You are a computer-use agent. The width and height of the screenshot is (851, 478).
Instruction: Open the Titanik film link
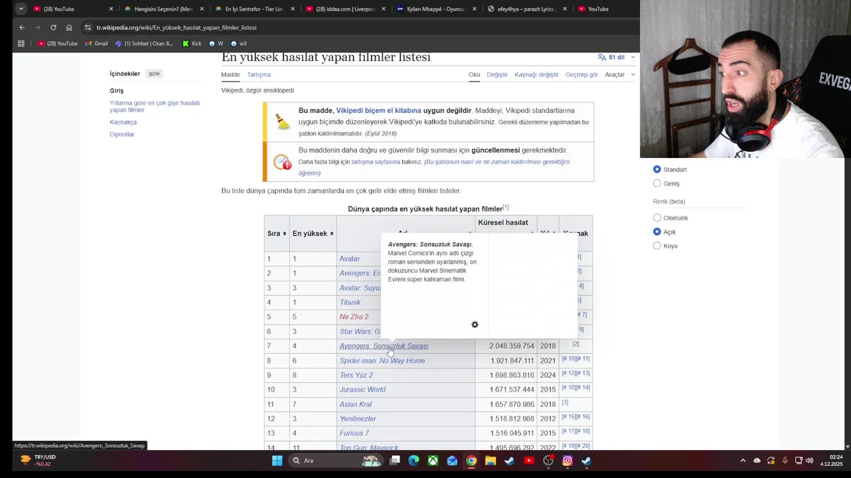(350, 302)
